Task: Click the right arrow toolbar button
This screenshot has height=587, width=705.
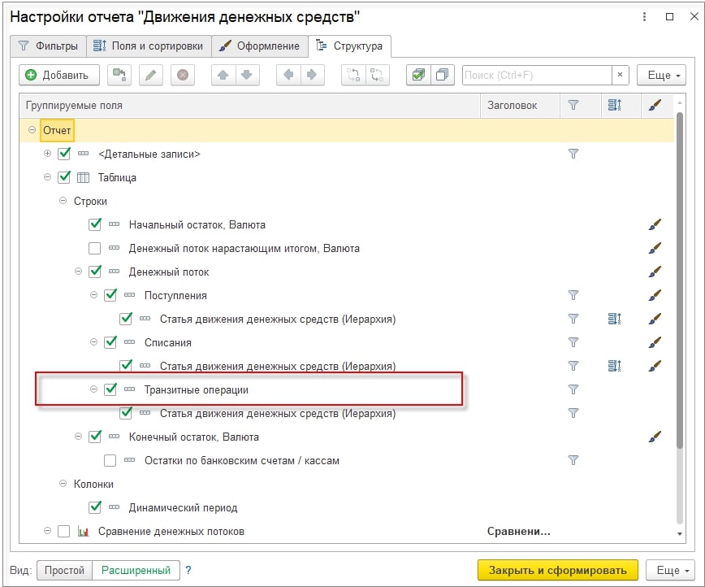Action: (312, 75)
